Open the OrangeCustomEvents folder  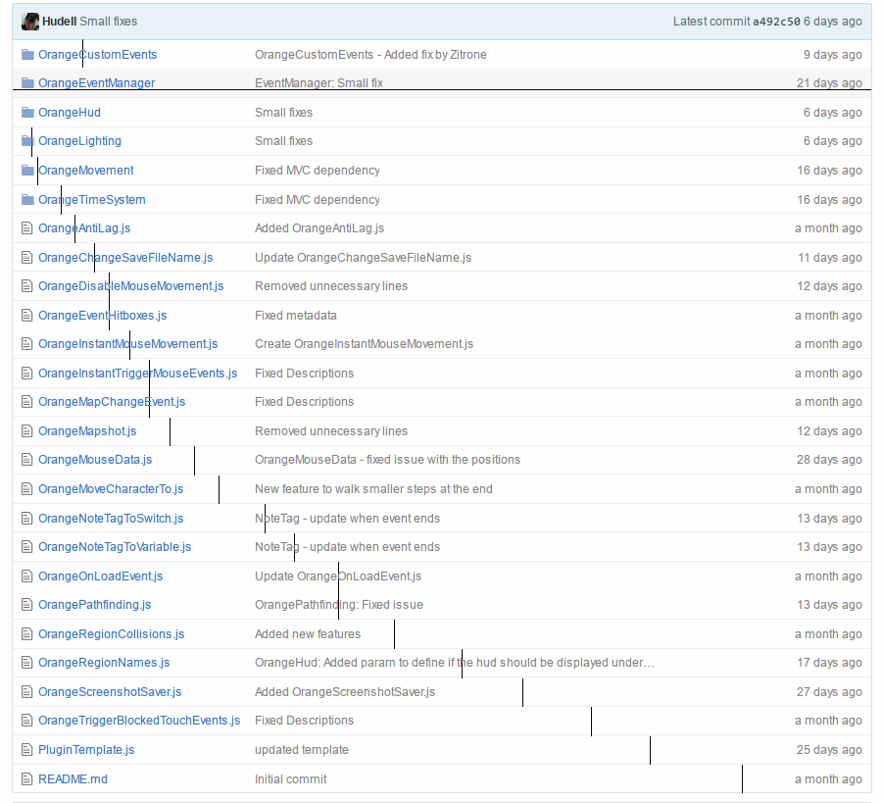click(97, 55)
